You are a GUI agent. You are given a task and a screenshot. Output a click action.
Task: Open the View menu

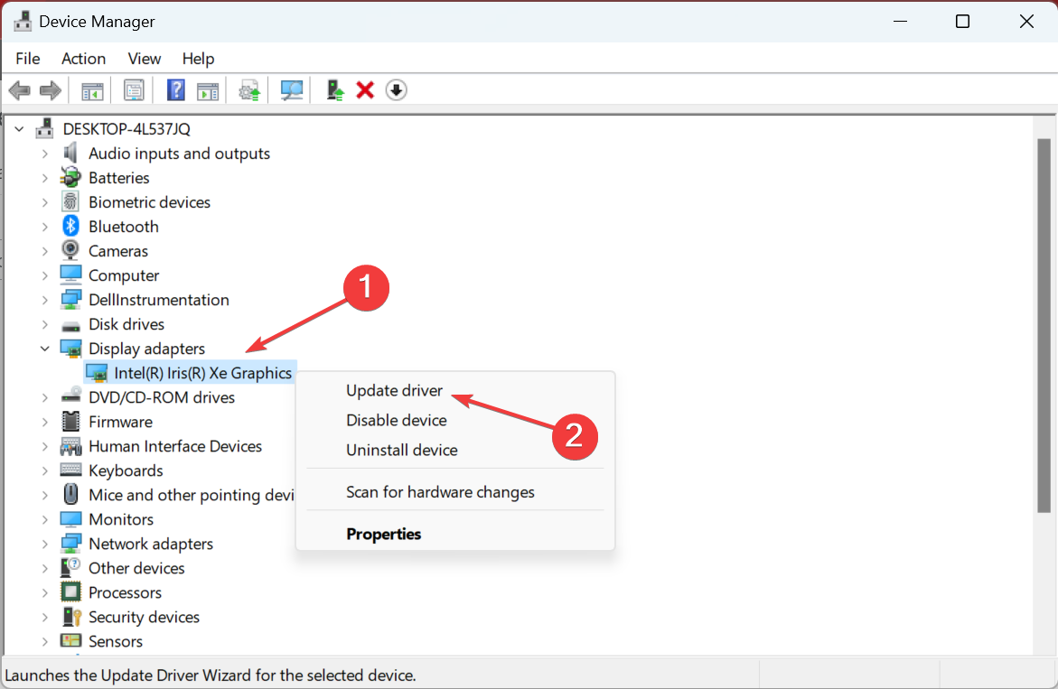(x=145, y=59)
